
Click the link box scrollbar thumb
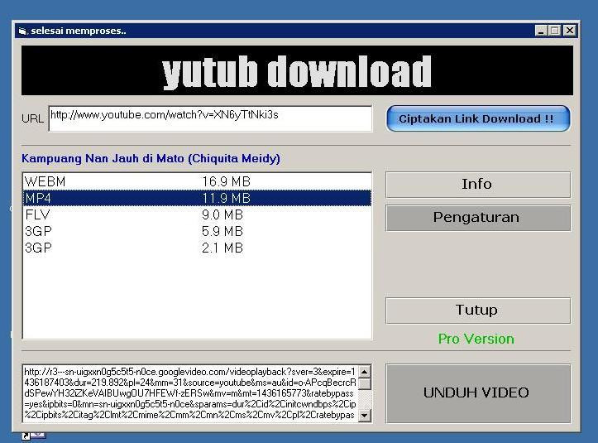pyautogui.click(x=365, y=383)
